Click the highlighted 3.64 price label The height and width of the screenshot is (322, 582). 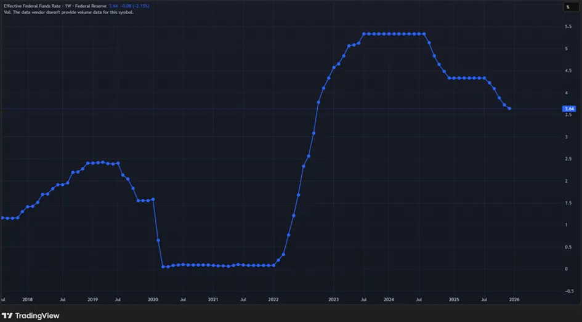pyautogui.click(x=569, y=109)
